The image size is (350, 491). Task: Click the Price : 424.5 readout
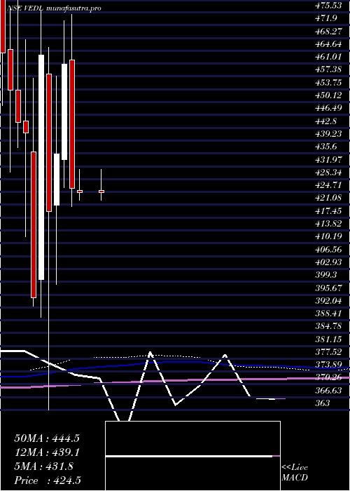coord(48,480)
